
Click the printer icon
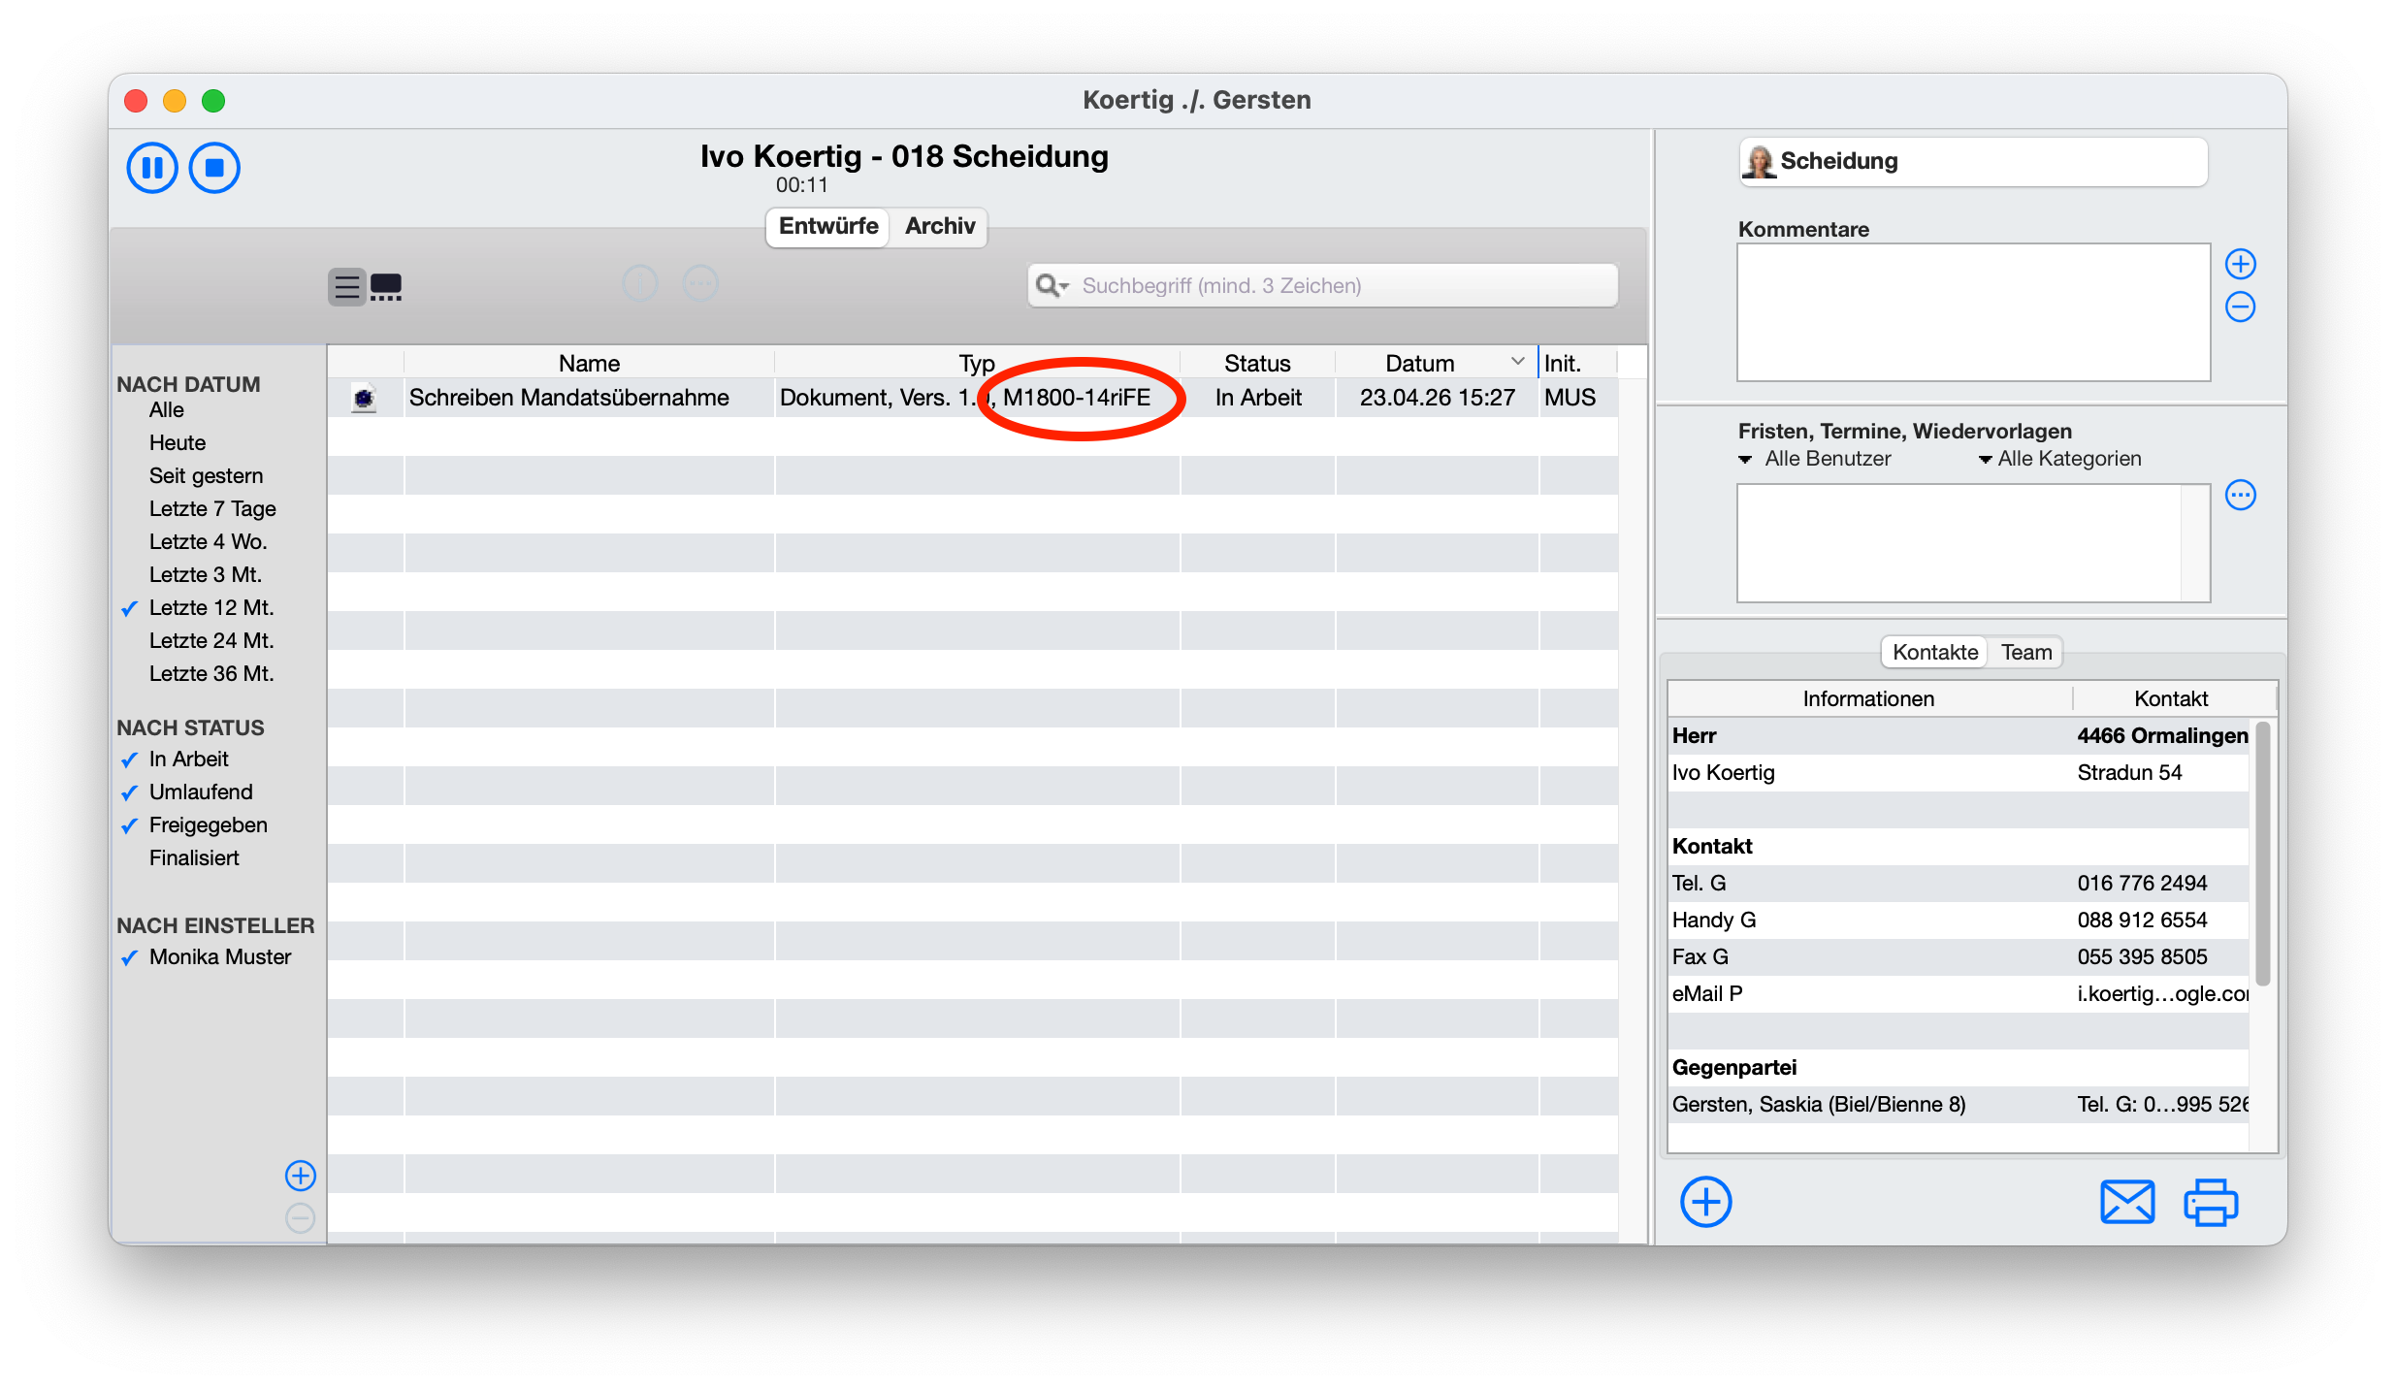tap(2211, 1203)
